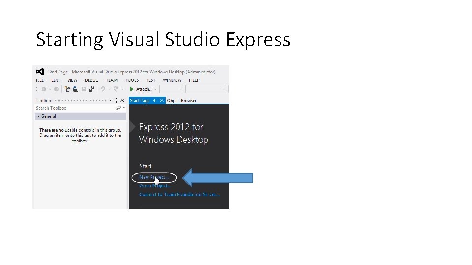This screenshot has width=472, height=265.
Task: Open the Undo history dropdown arrow
Action: pos(109,89)
